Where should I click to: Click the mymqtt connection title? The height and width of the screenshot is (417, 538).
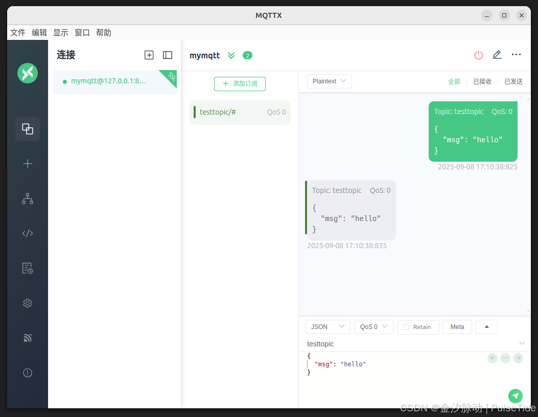coord(205,55)
